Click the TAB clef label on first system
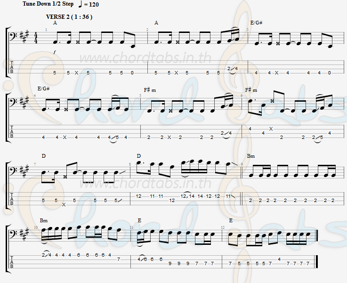Viewport: 347px width, 283px height. [12, 67]
